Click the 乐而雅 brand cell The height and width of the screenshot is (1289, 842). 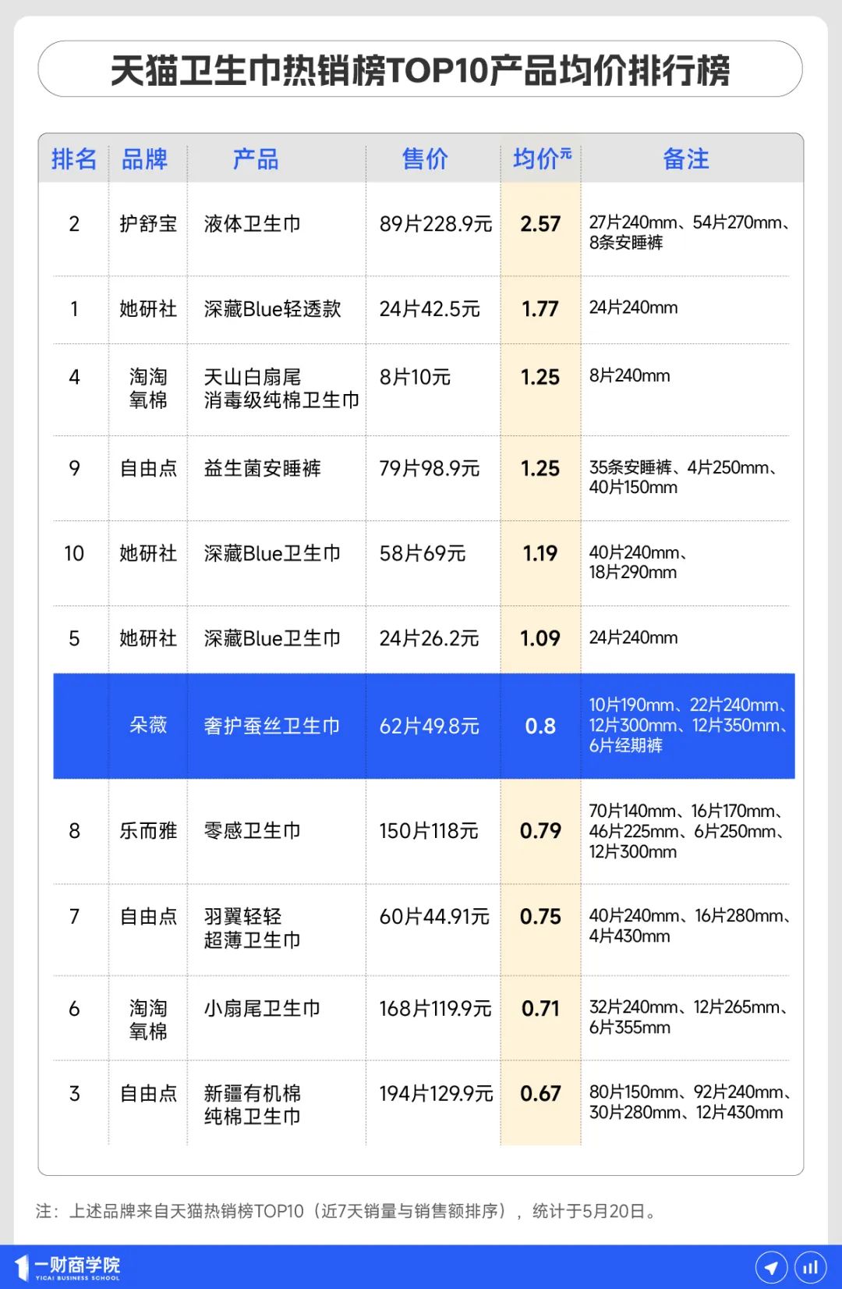pyautogui.click(x=148, y=831)
